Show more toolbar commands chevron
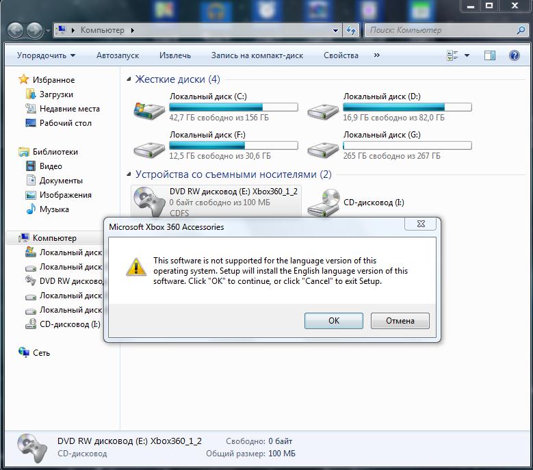The width and height of the screenshot is (533, 470). point(376,55)
